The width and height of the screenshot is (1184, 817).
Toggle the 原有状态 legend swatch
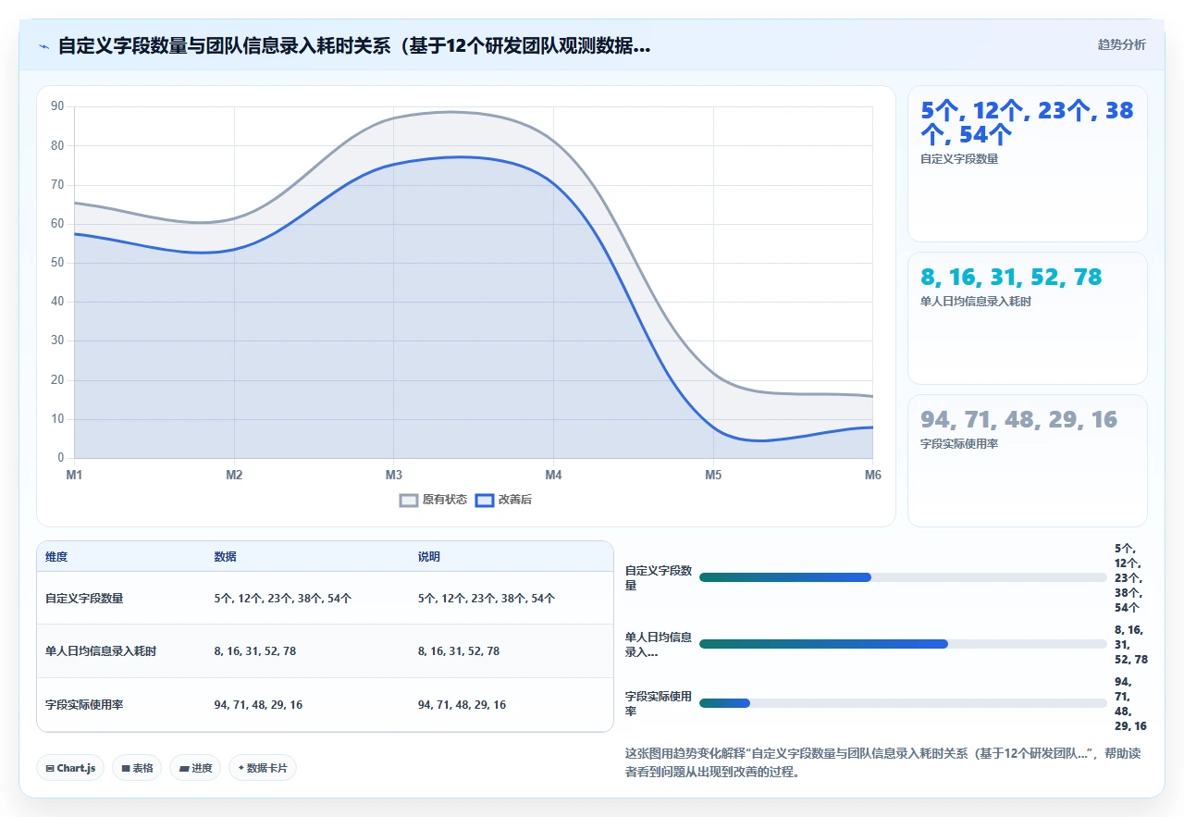pyautogui.click(x=409, y=501)
